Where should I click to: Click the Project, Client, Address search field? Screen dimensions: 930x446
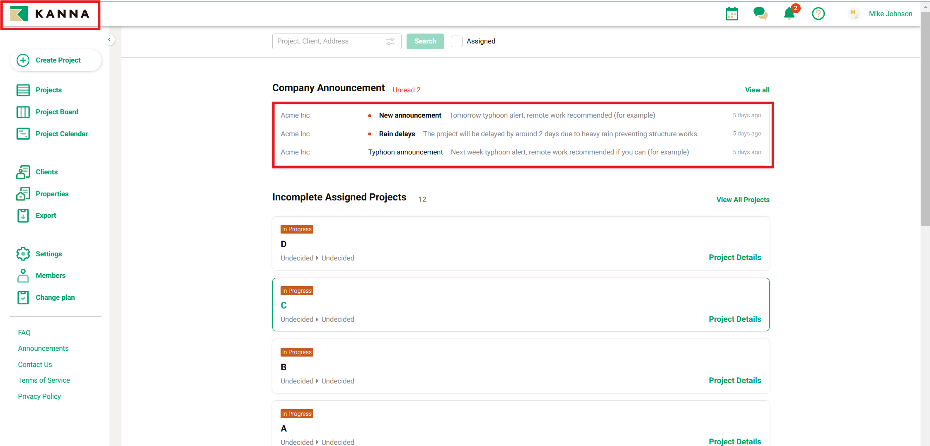327,41
